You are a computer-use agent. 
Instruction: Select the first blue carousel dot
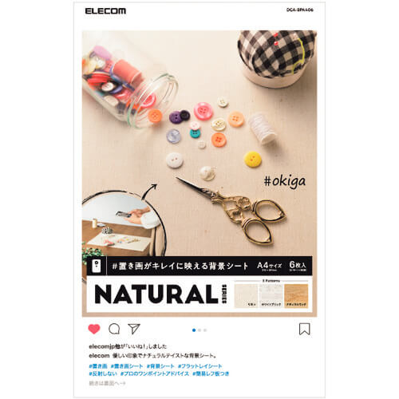coord(194,330)
